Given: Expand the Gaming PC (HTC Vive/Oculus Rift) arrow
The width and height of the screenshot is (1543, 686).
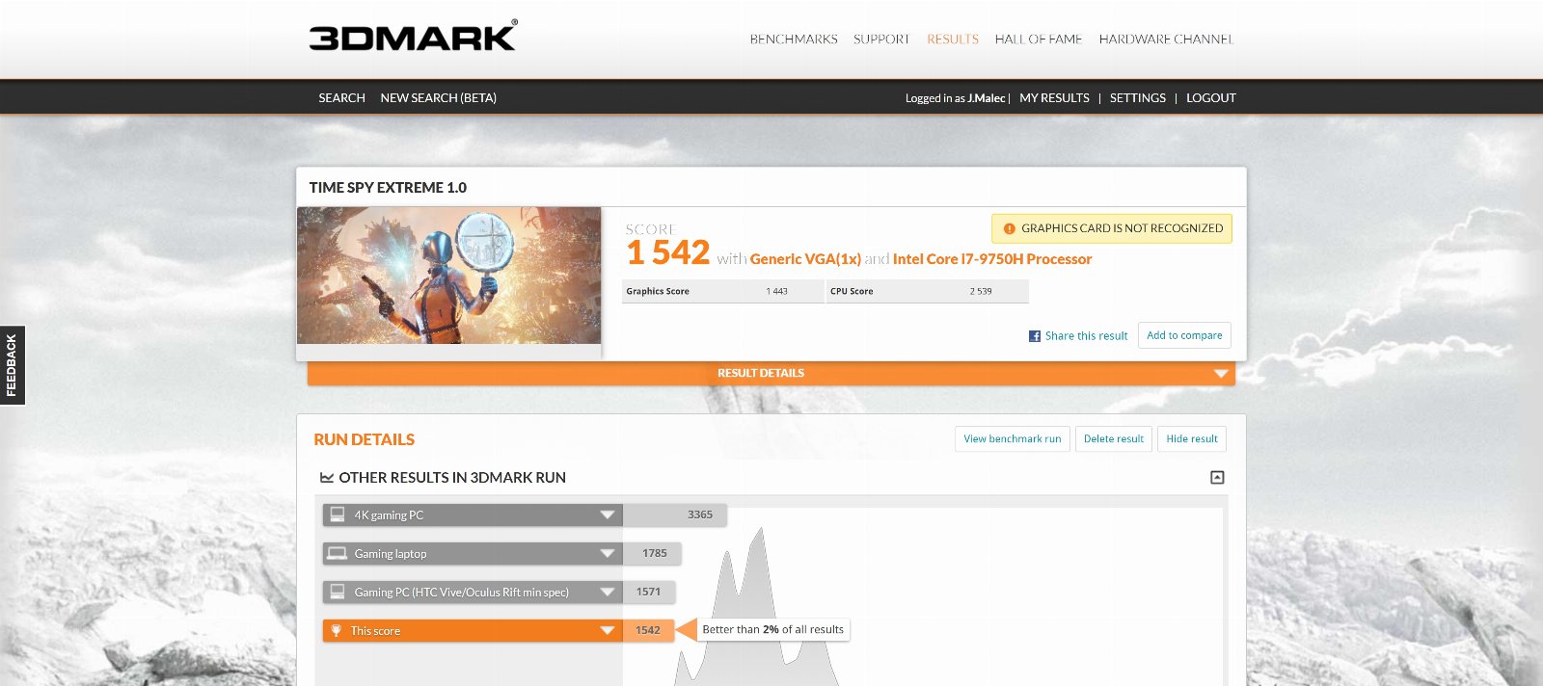Looking at the screenshot, I should point(608,593).
